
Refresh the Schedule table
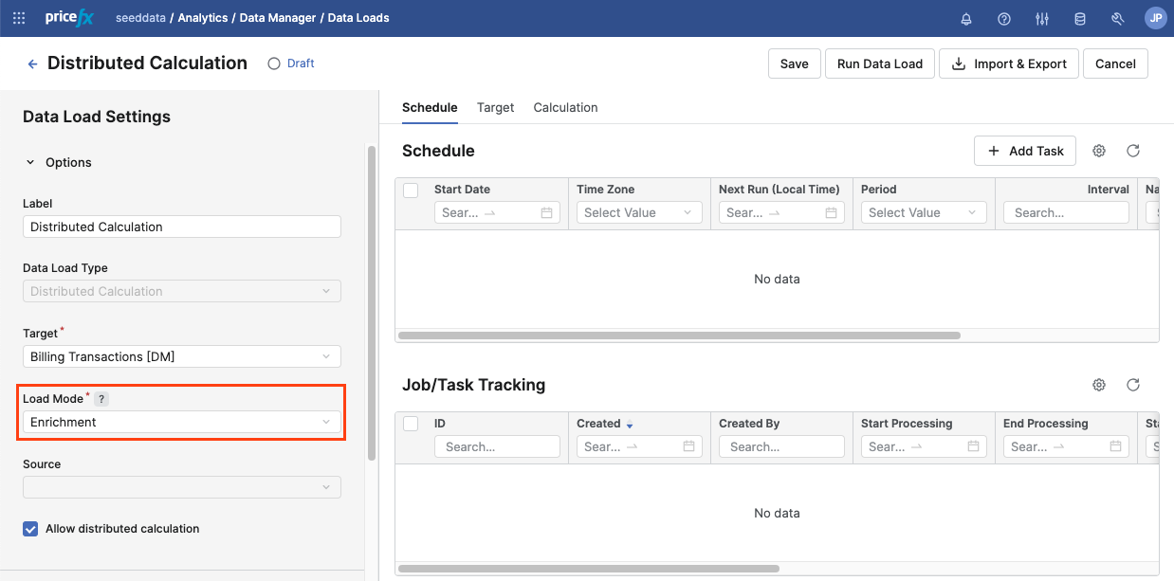(1132, 151)
